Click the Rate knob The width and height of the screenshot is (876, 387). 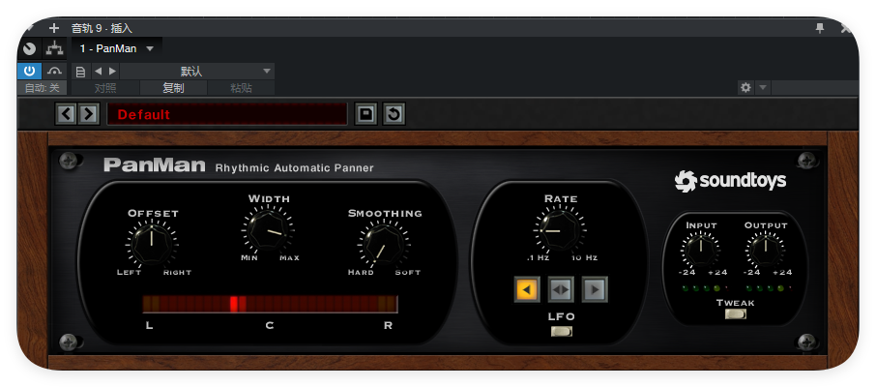pos(559,229)
